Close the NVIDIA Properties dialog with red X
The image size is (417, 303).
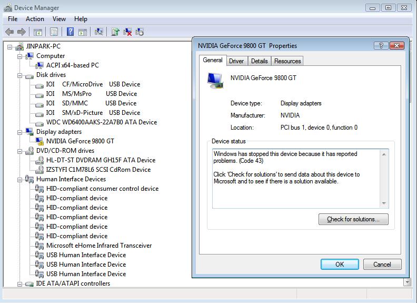(x=396, y=45)
